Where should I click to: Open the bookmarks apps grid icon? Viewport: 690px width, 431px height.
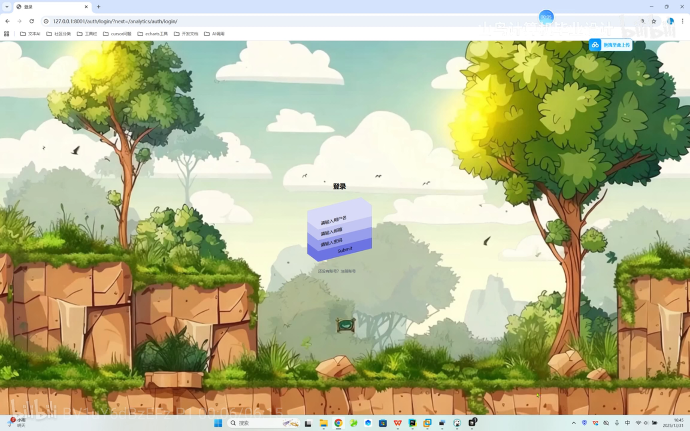6,34
